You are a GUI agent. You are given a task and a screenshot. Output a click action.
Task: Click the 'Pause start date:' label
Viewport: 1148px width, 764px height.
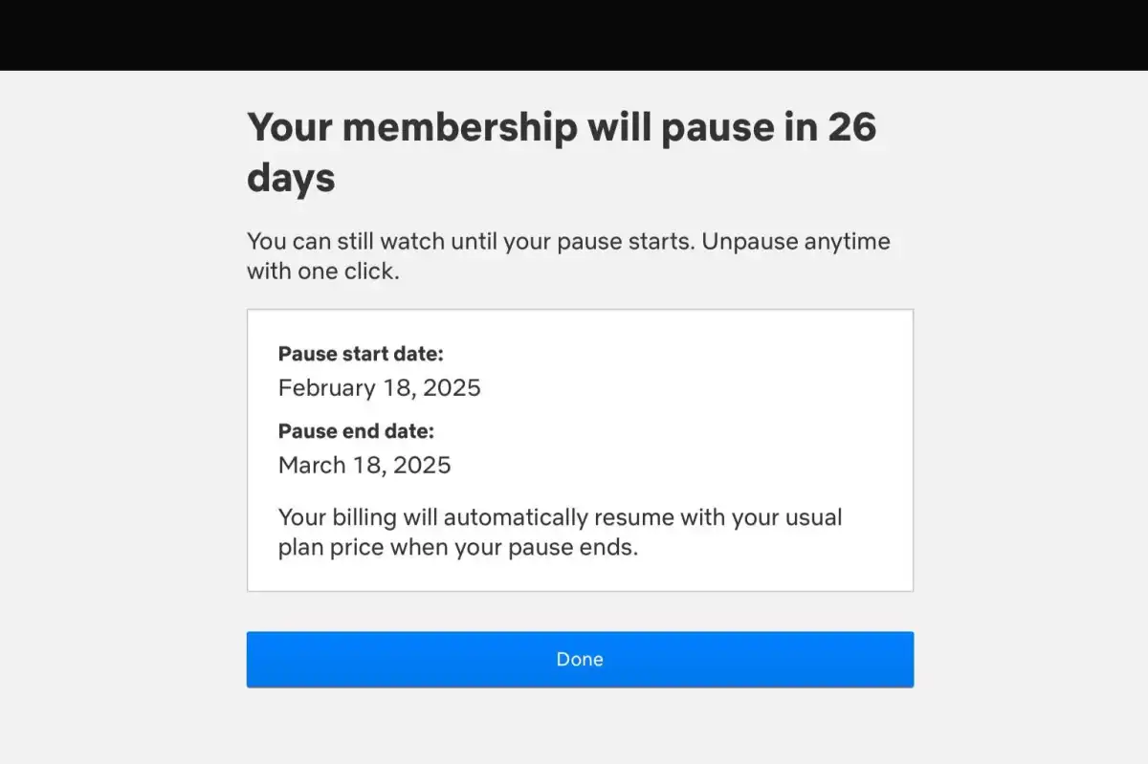360,354
